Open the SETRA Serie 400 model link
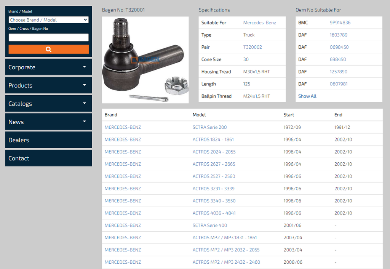This screenshot has width=390, height=269. coord(210,225)
